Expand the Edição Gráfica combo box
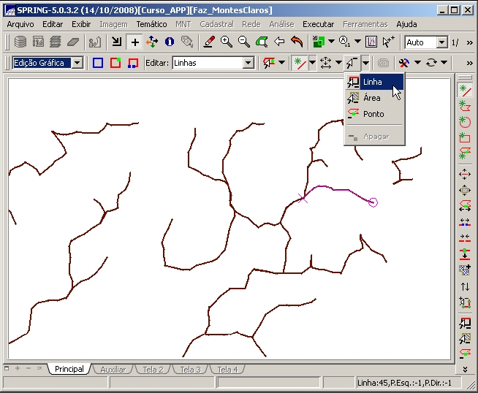478x393 pixels. coord(77,63)
